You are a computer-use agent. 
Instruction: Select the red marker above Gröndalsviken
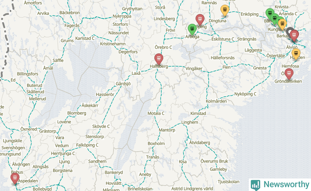coord(289,74)
